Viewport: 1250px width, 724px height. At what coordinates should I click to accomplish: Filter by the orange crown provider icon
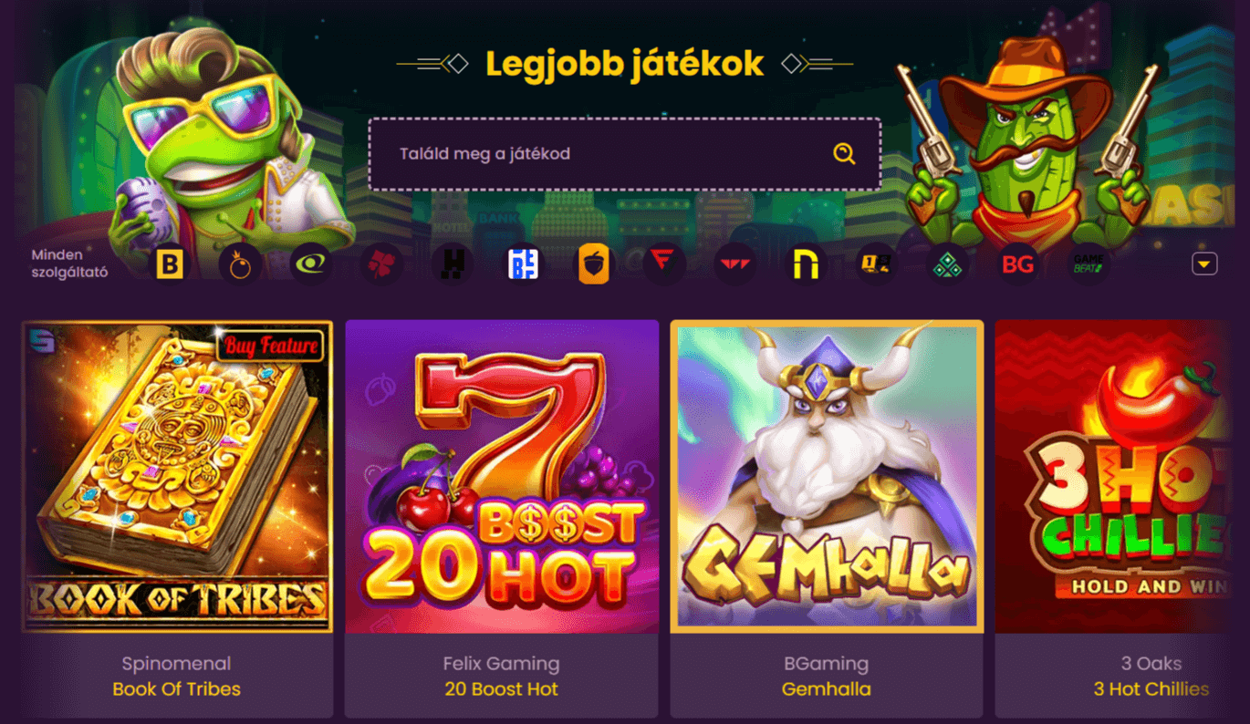[x=241, y=264]
